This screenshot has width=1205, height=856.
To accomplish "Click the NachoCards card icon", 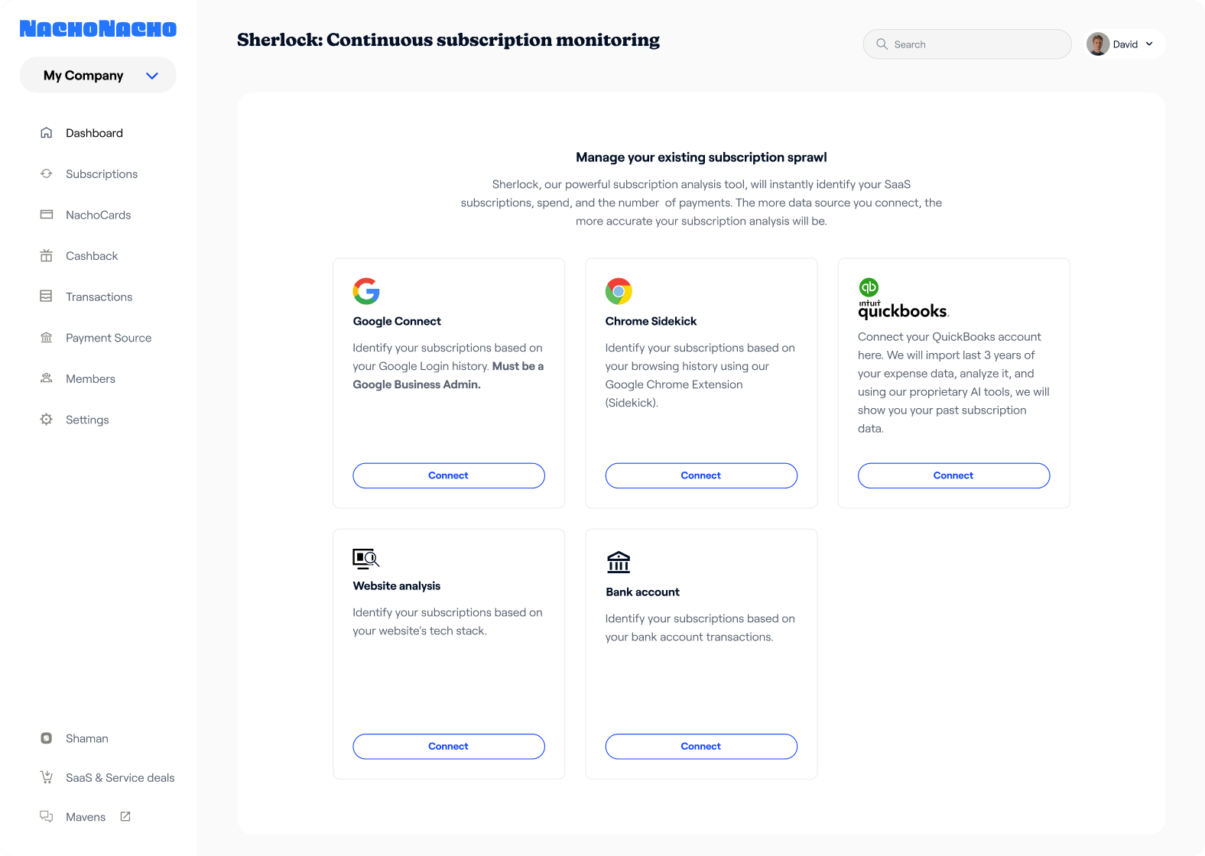I will point(47,215).
